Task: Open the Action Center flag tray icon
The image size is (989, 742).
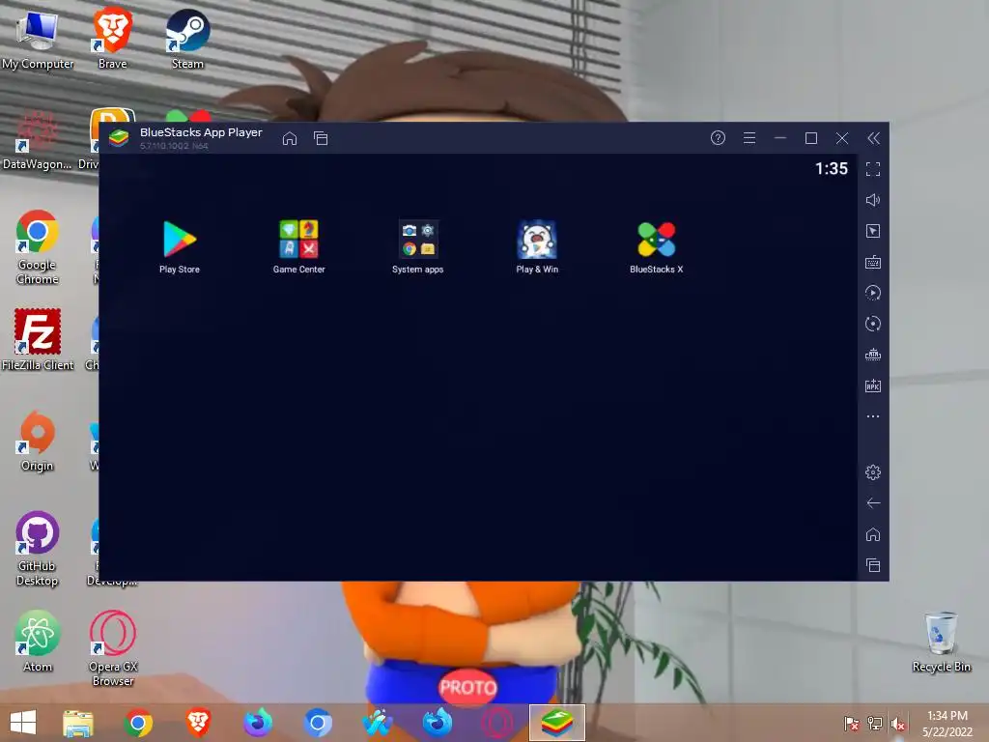Action: [852, 724]
